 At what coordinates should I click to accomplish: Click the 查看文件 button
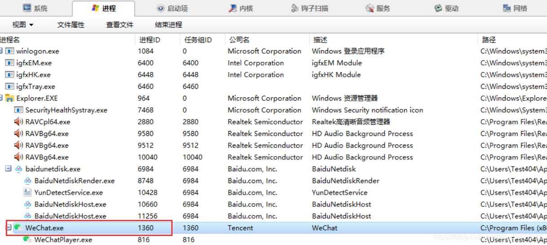[x=120, y=25]
